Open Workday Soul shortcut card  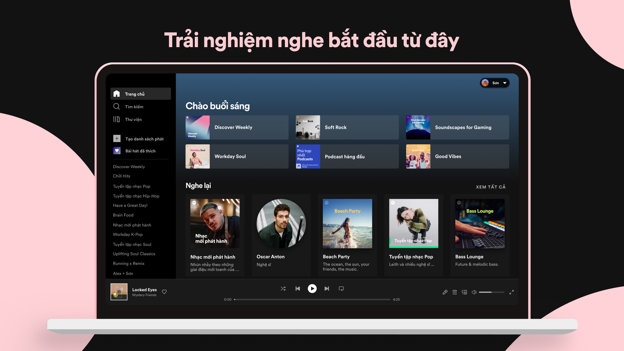[x=237, y=156]
